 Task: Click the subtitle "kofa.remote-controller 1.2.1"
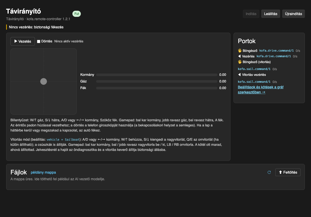coord(48,19)
